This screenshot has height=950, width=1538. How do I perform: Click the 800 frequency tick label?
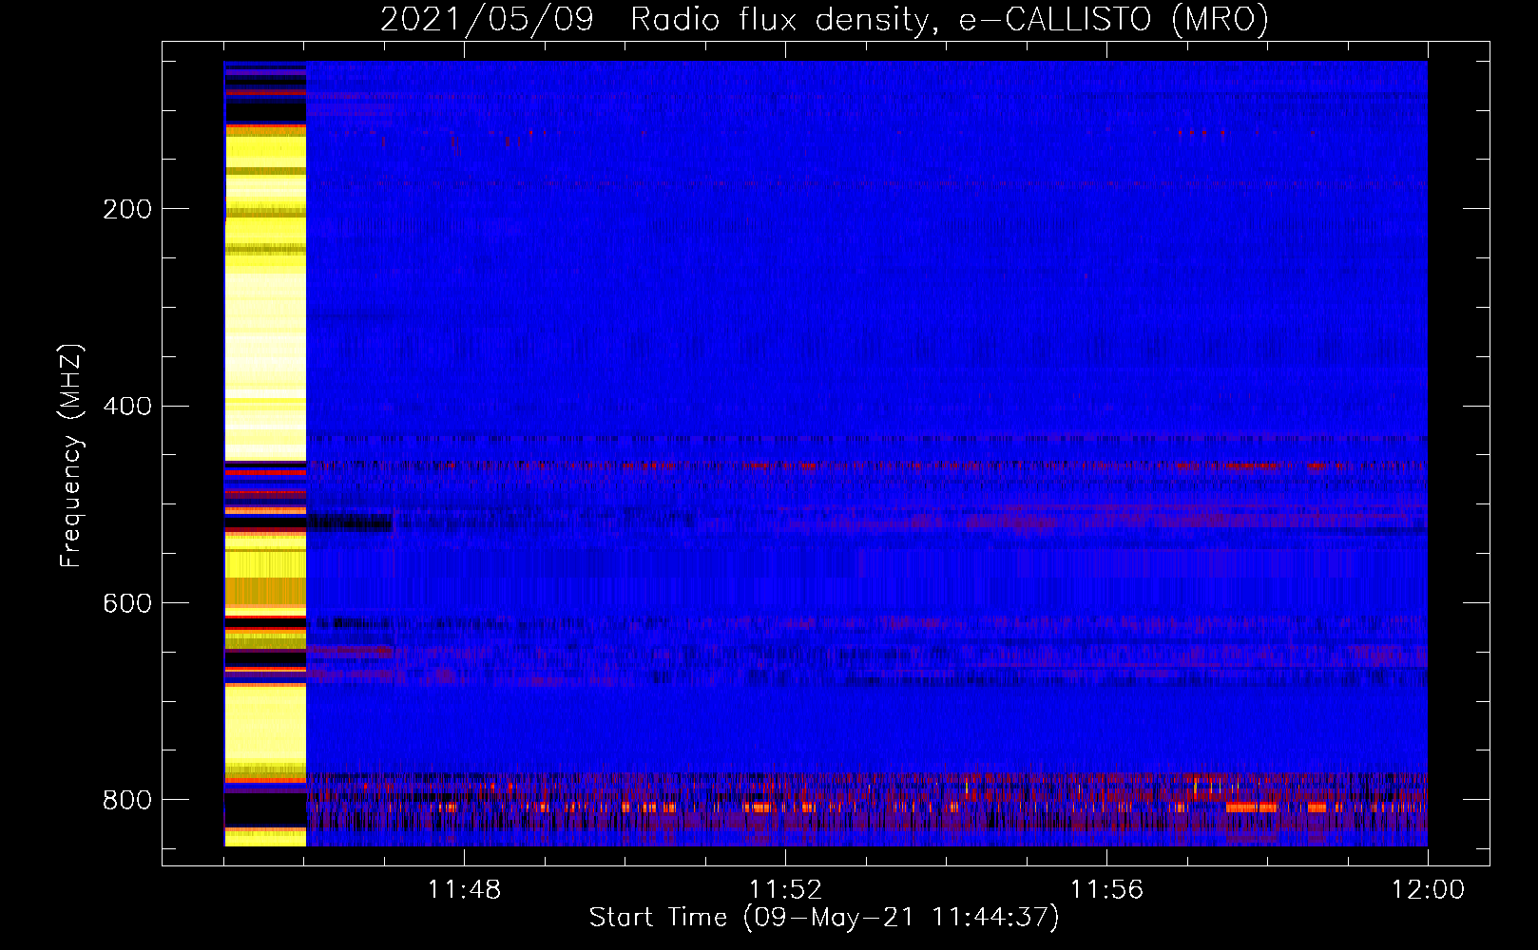tap(126, 800)
